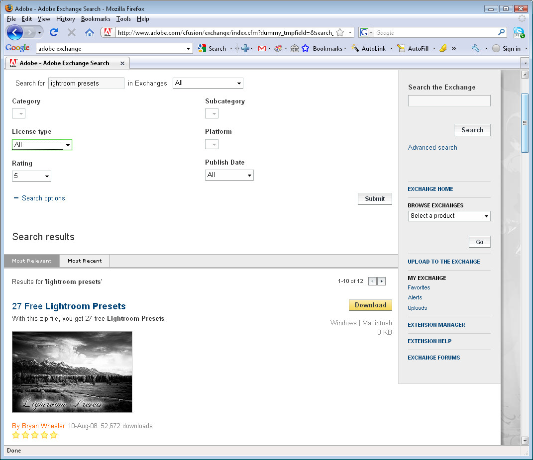Image resolution: width=533 pixels, height=460 pixels.
Task: Open the Help menu
Action: pos(143,19)
